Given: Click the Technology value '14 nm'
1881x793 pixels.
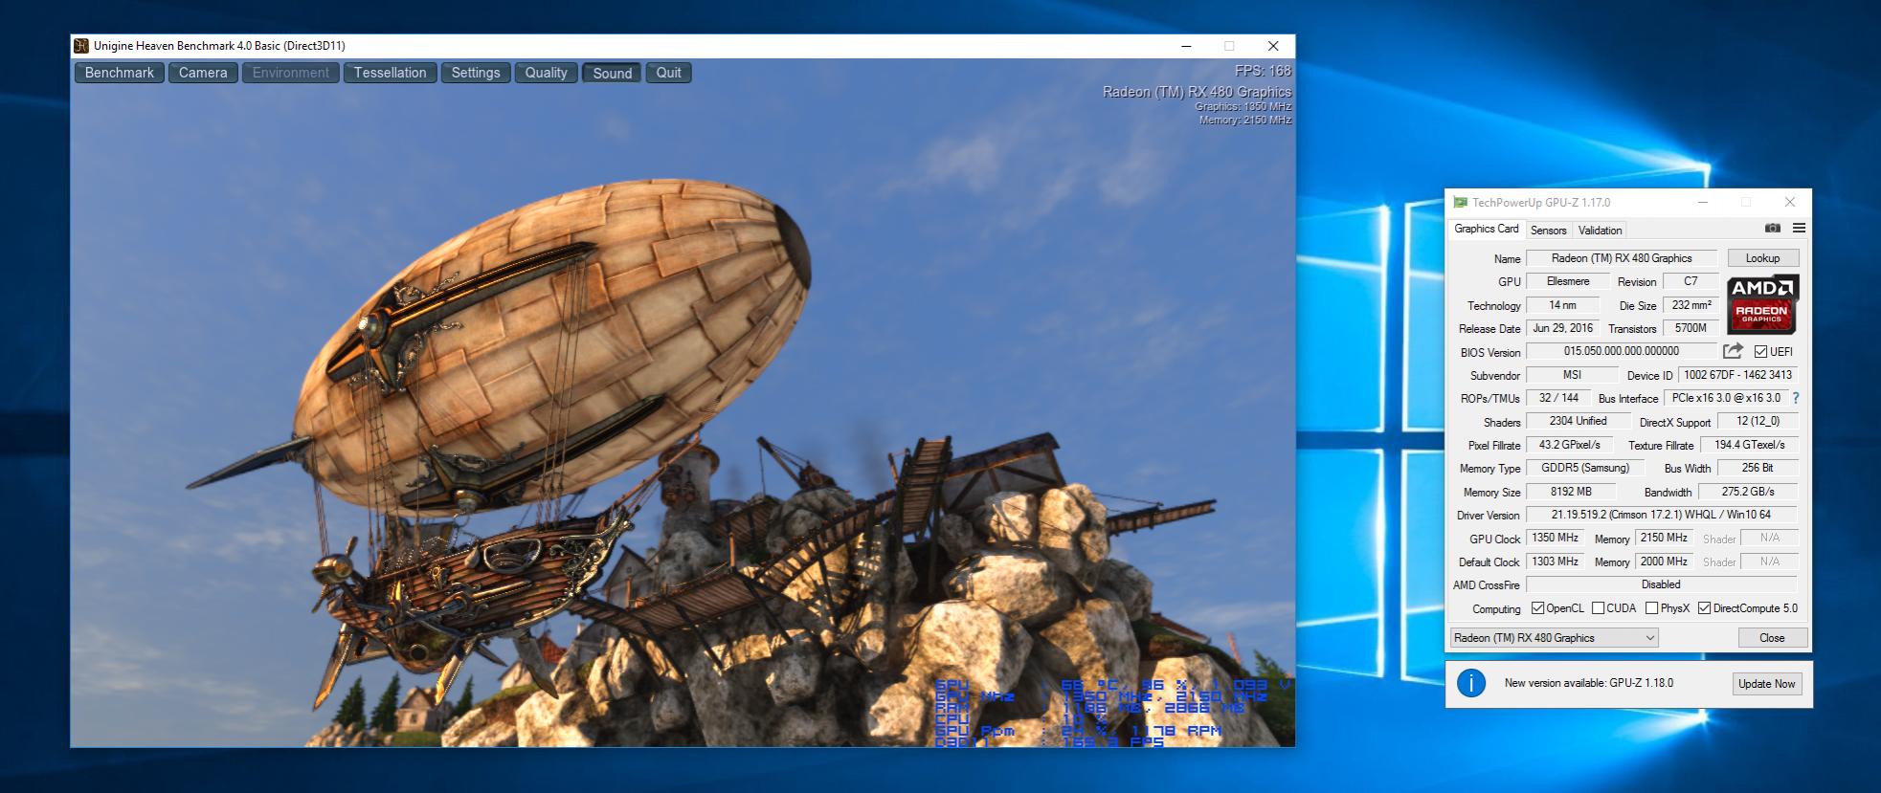Looking at the screenshot, I should click(x=1562, y=305).
